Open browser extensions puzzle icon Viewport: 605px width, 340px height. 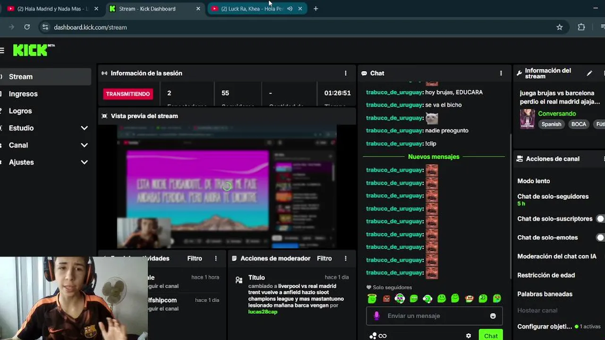581,27
